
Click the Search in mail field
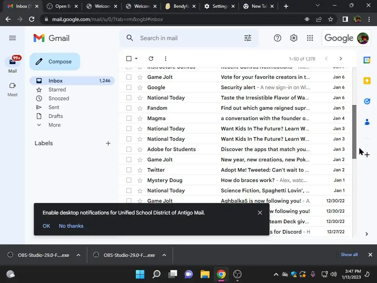(x=189, y=38)
